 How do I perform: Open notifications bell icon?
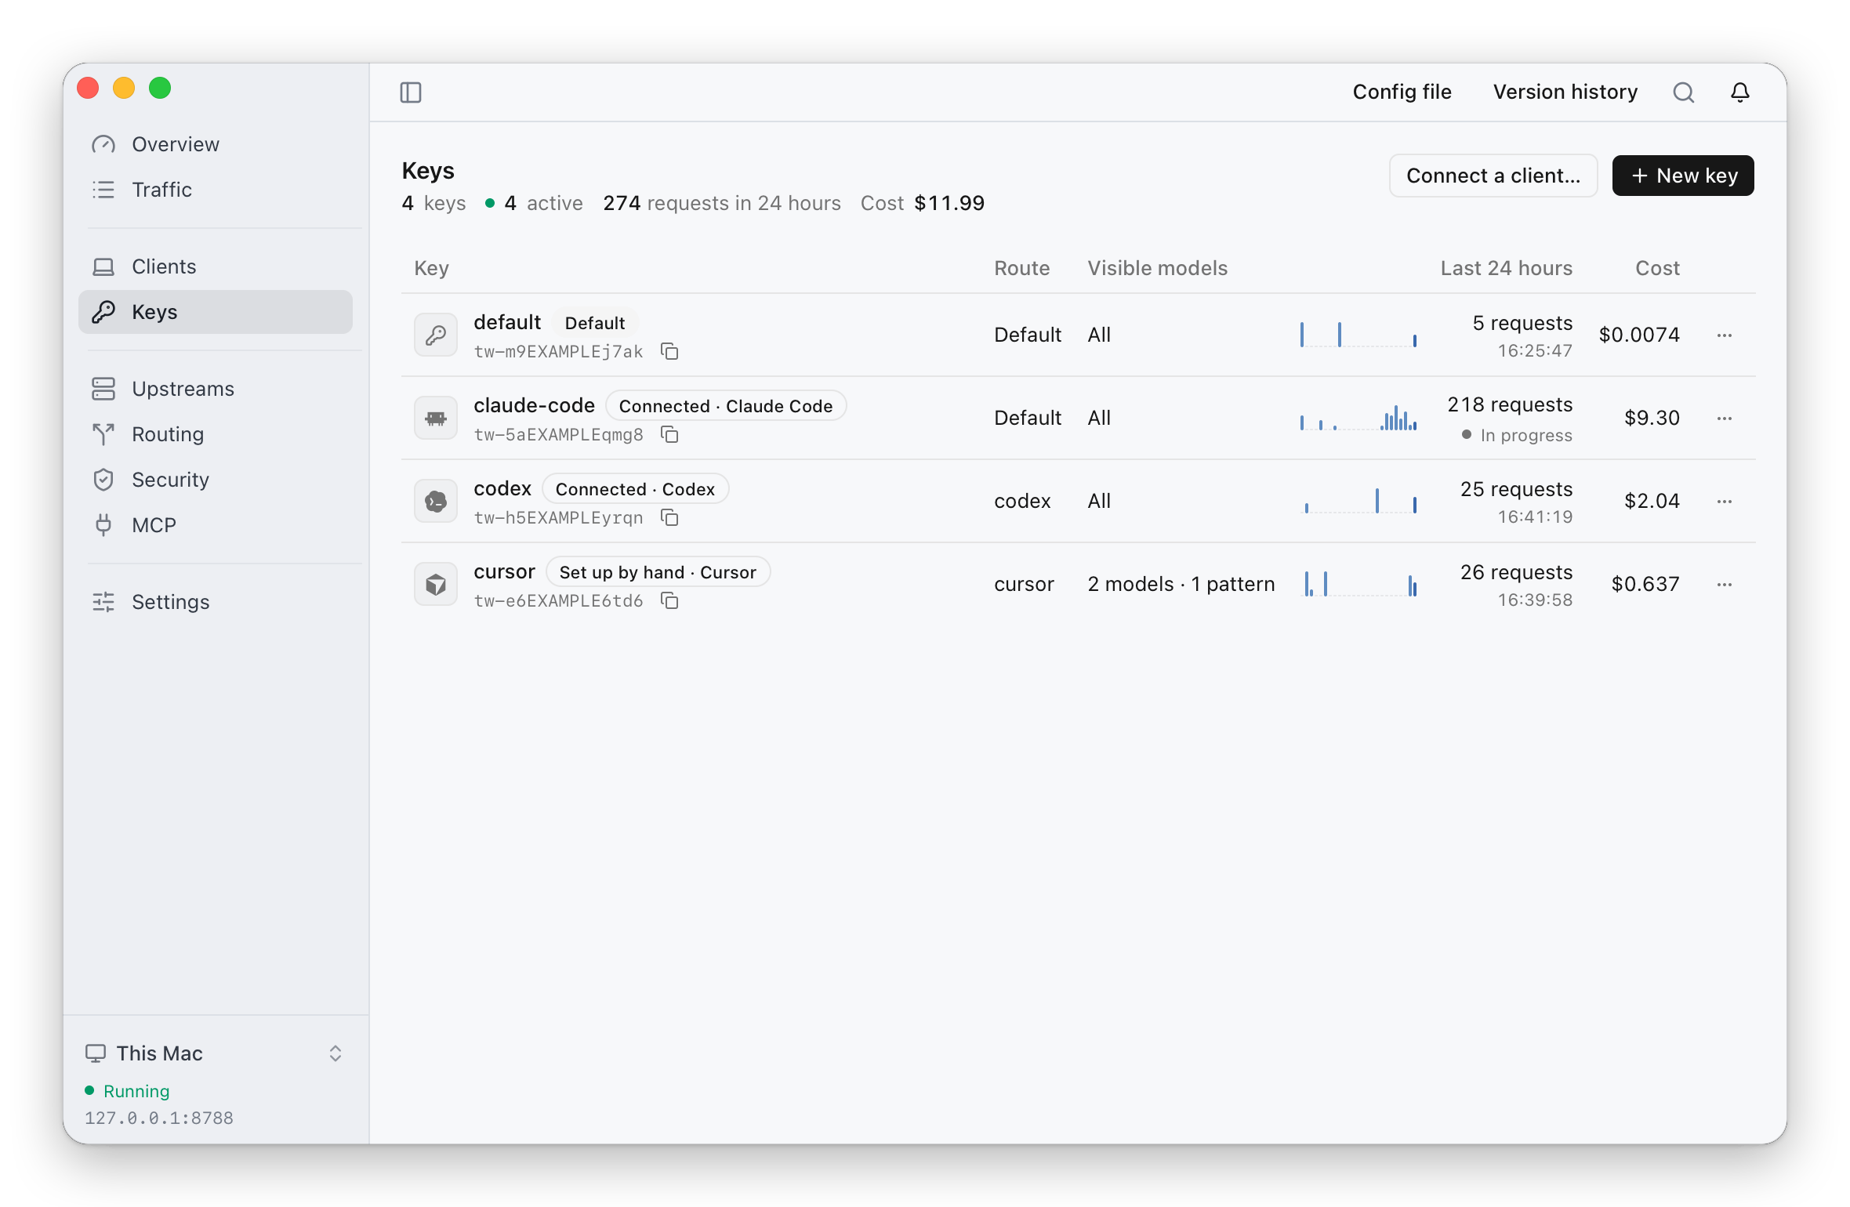tap(1740, 92)
